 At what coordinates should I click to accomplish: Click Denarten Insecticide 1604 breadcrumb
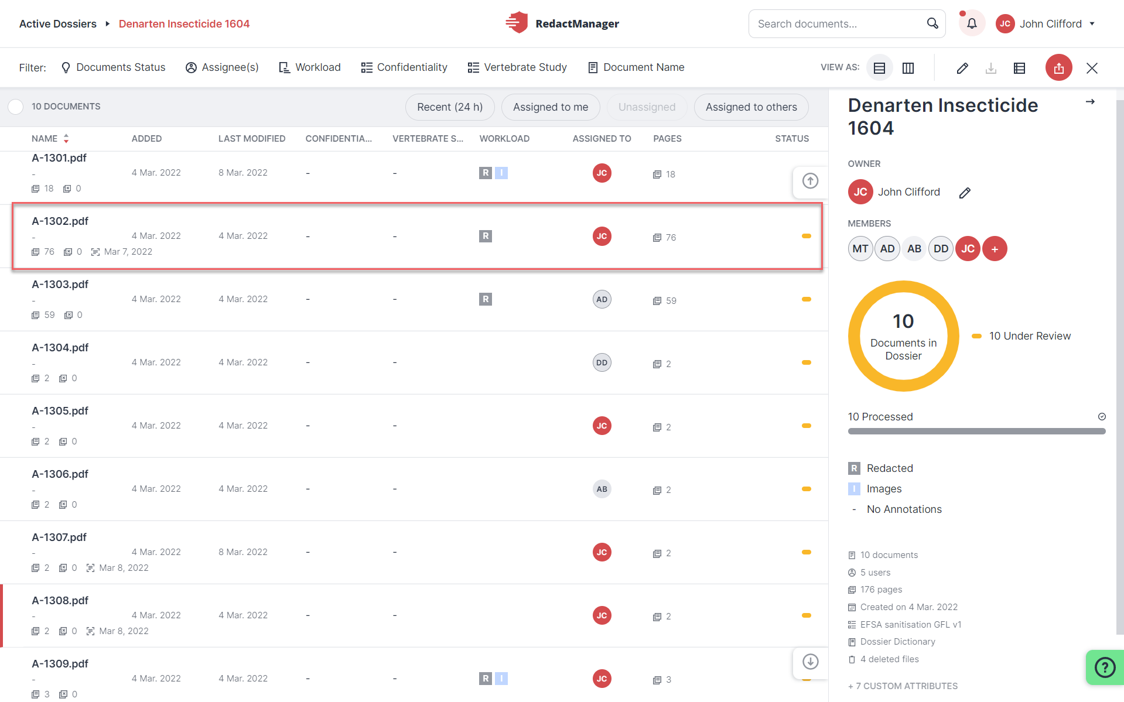[184, 24]
